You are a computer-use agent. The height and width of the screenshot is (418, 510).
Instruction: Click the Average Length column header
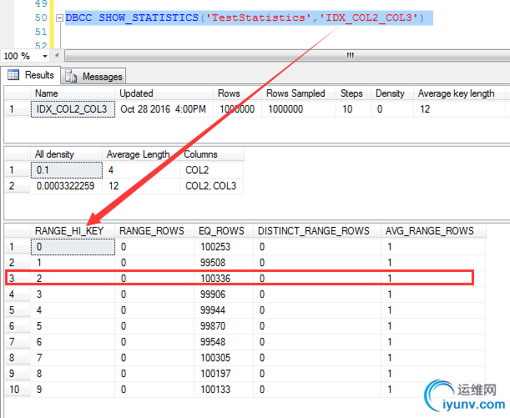tap(141, 154)
